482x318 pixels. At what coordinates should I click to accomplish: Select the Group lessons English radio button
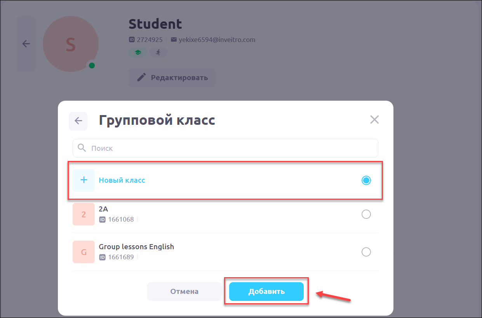coord(366,252)
